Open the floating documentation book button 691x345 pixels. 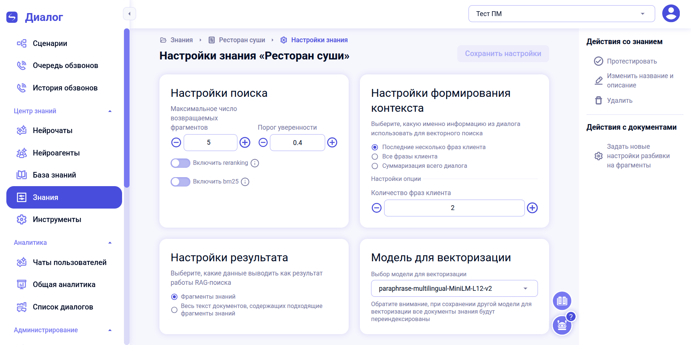[x=562, y=301]
